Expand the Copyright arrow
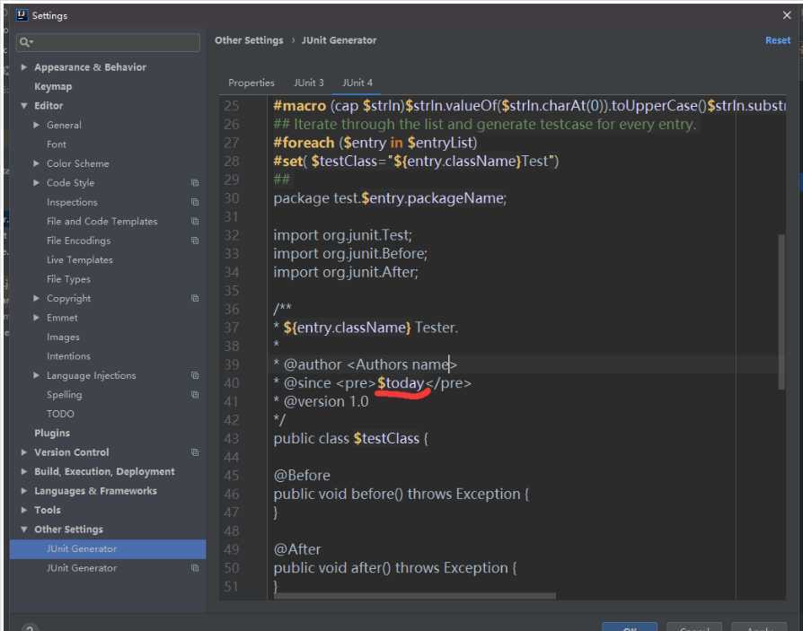This screenshot has height=631, width=803. 36,298
